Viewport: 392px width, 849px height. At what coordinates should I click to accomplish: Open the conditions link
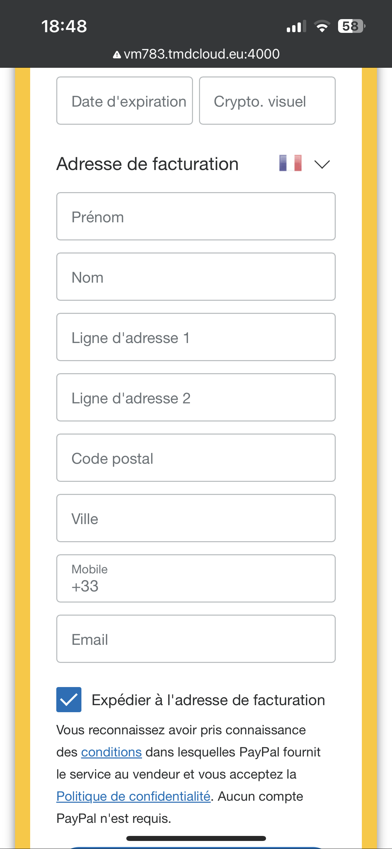point(111,752)
